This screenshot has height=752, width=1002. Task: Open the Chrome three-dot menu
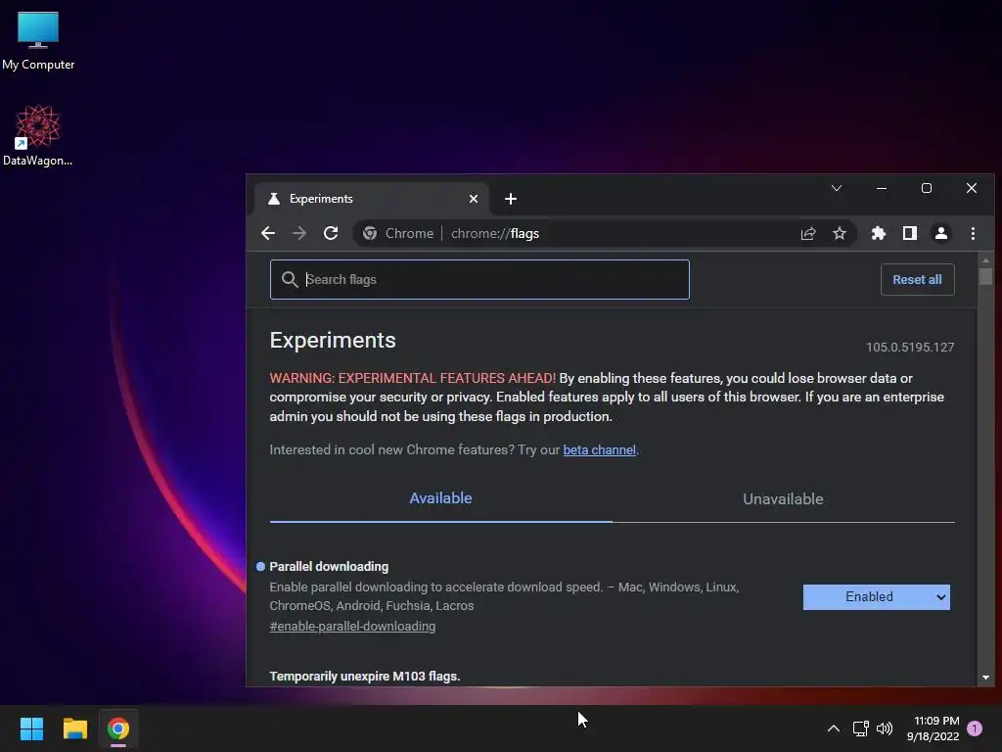point(973,233)
